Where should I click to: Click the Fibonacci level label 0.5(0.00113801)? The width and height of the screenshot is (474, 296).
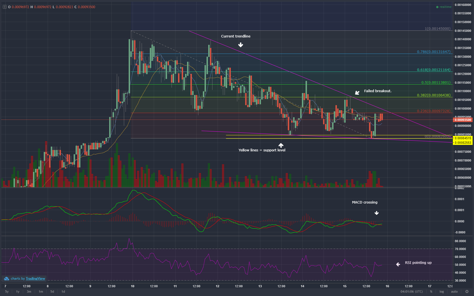tap(436, 82)
